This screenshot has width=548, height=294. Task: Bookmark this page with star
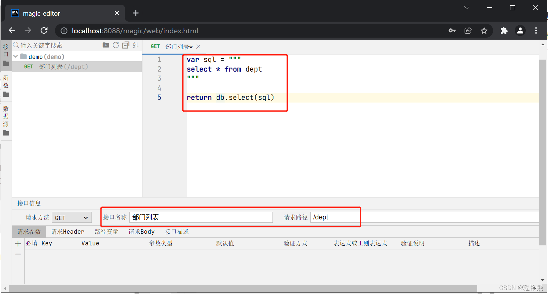tap(484, 31)
